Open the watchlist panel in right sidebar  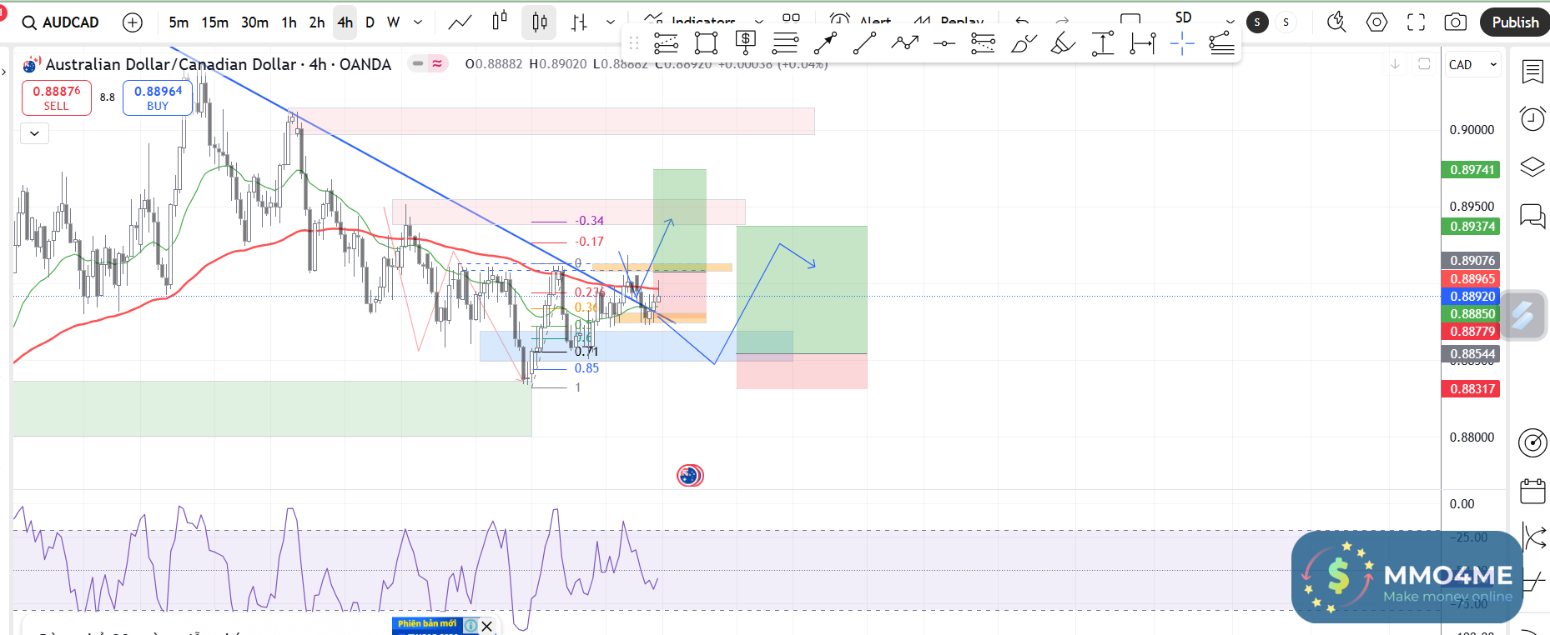tap(1532, 72)
